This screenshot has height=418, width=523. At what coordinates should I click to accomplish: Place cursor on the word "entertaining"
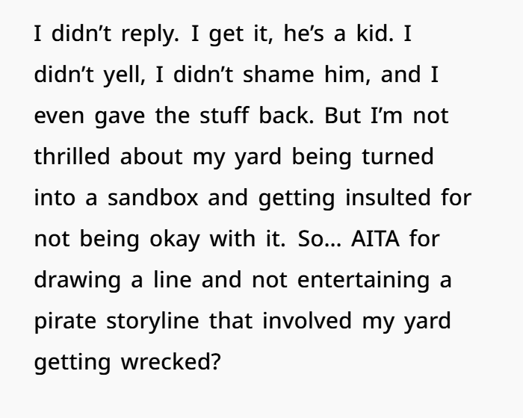point(363,281)
